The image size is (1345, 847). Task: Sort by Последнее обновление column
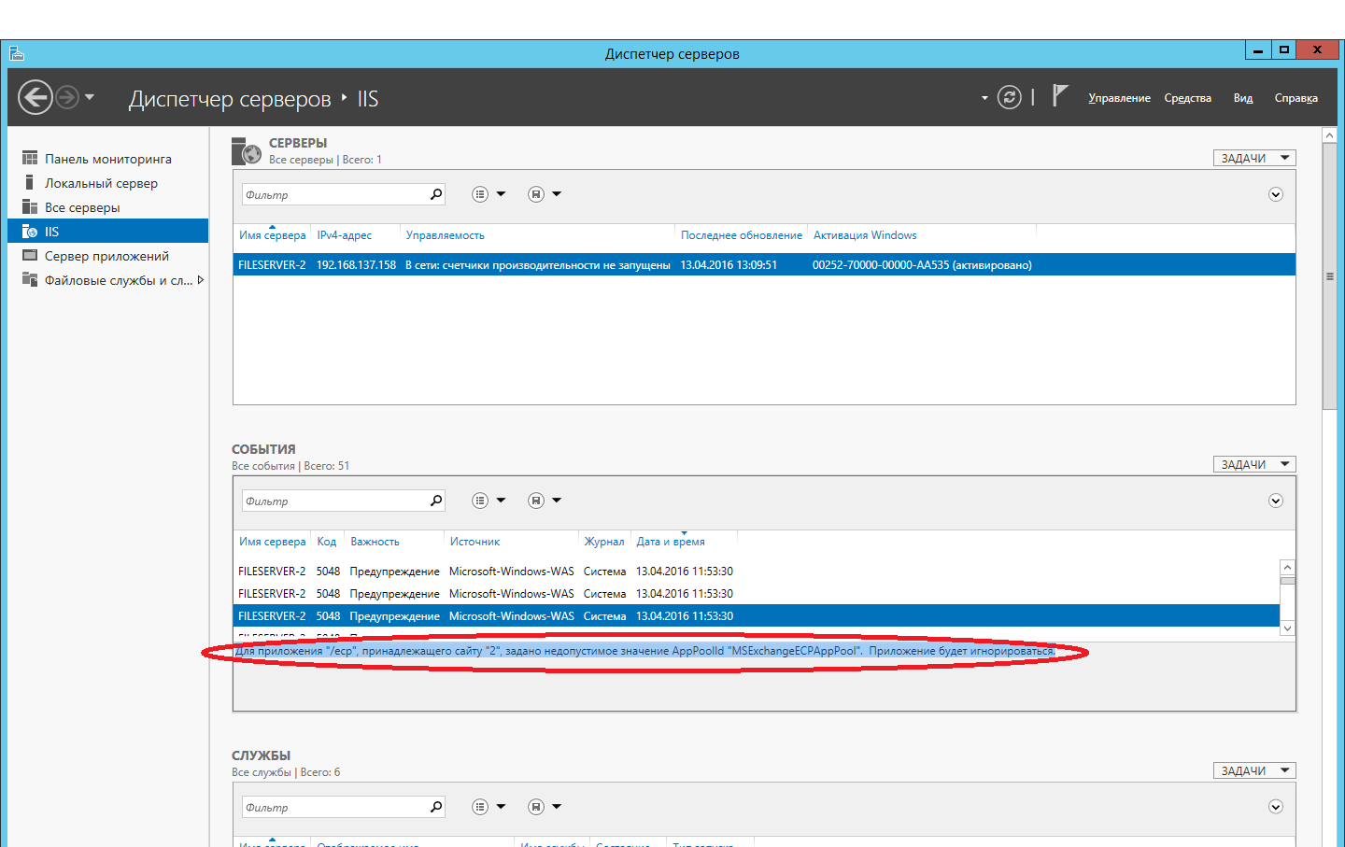coord(742,235)
